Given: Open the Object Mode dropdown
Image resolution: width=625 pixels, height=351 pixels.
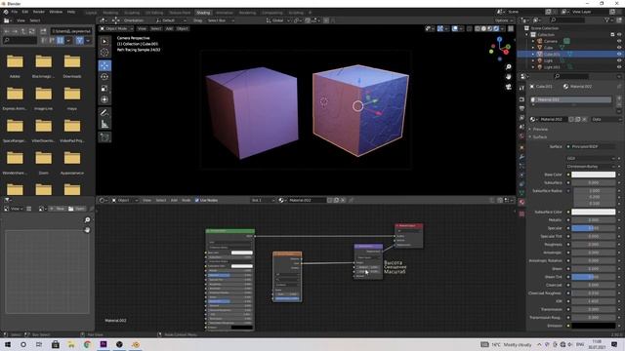Looking at the screenshot, I should tap(117, 28).
